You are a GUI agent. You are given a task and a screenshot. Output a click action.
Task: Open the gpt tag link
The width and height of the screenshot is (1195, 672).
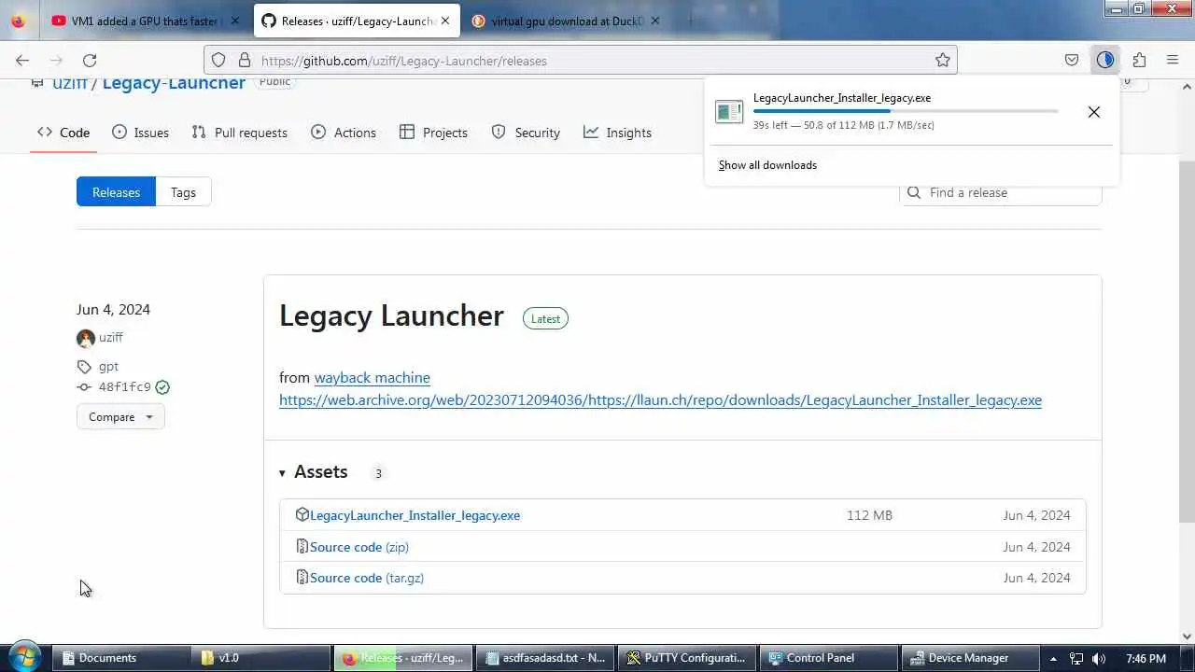pos(108,367)
